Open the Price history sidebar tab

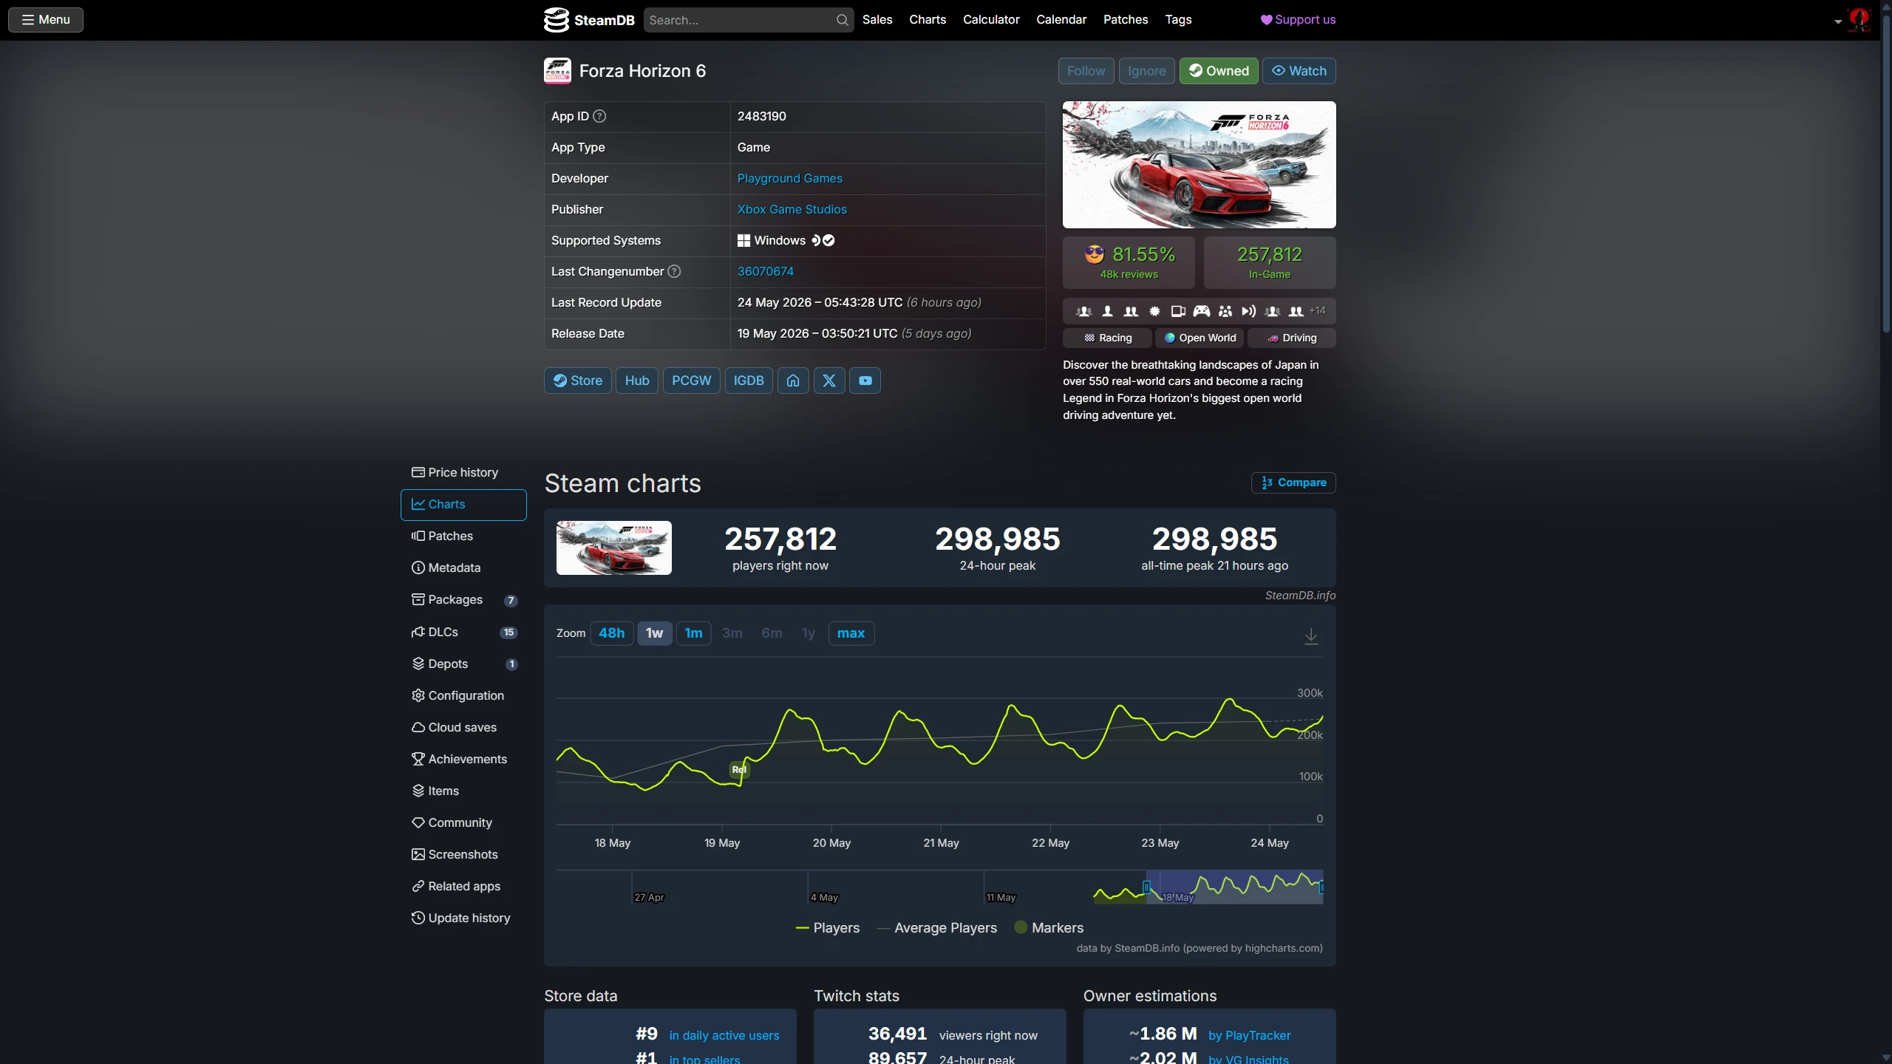tap(463, 472)
